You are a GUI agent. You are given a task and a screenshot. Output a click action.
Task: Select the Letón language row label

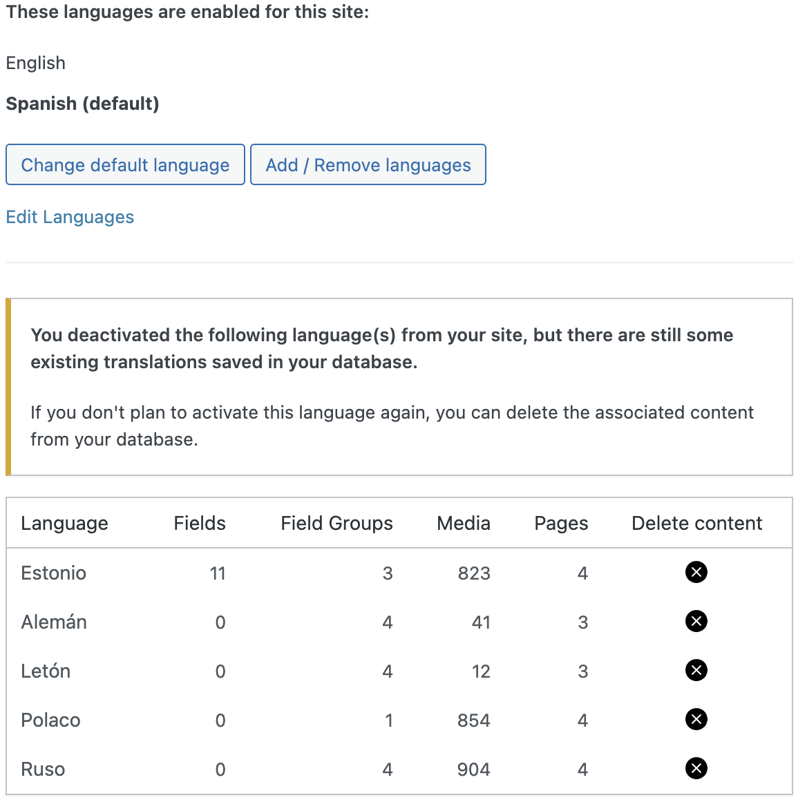46,671
